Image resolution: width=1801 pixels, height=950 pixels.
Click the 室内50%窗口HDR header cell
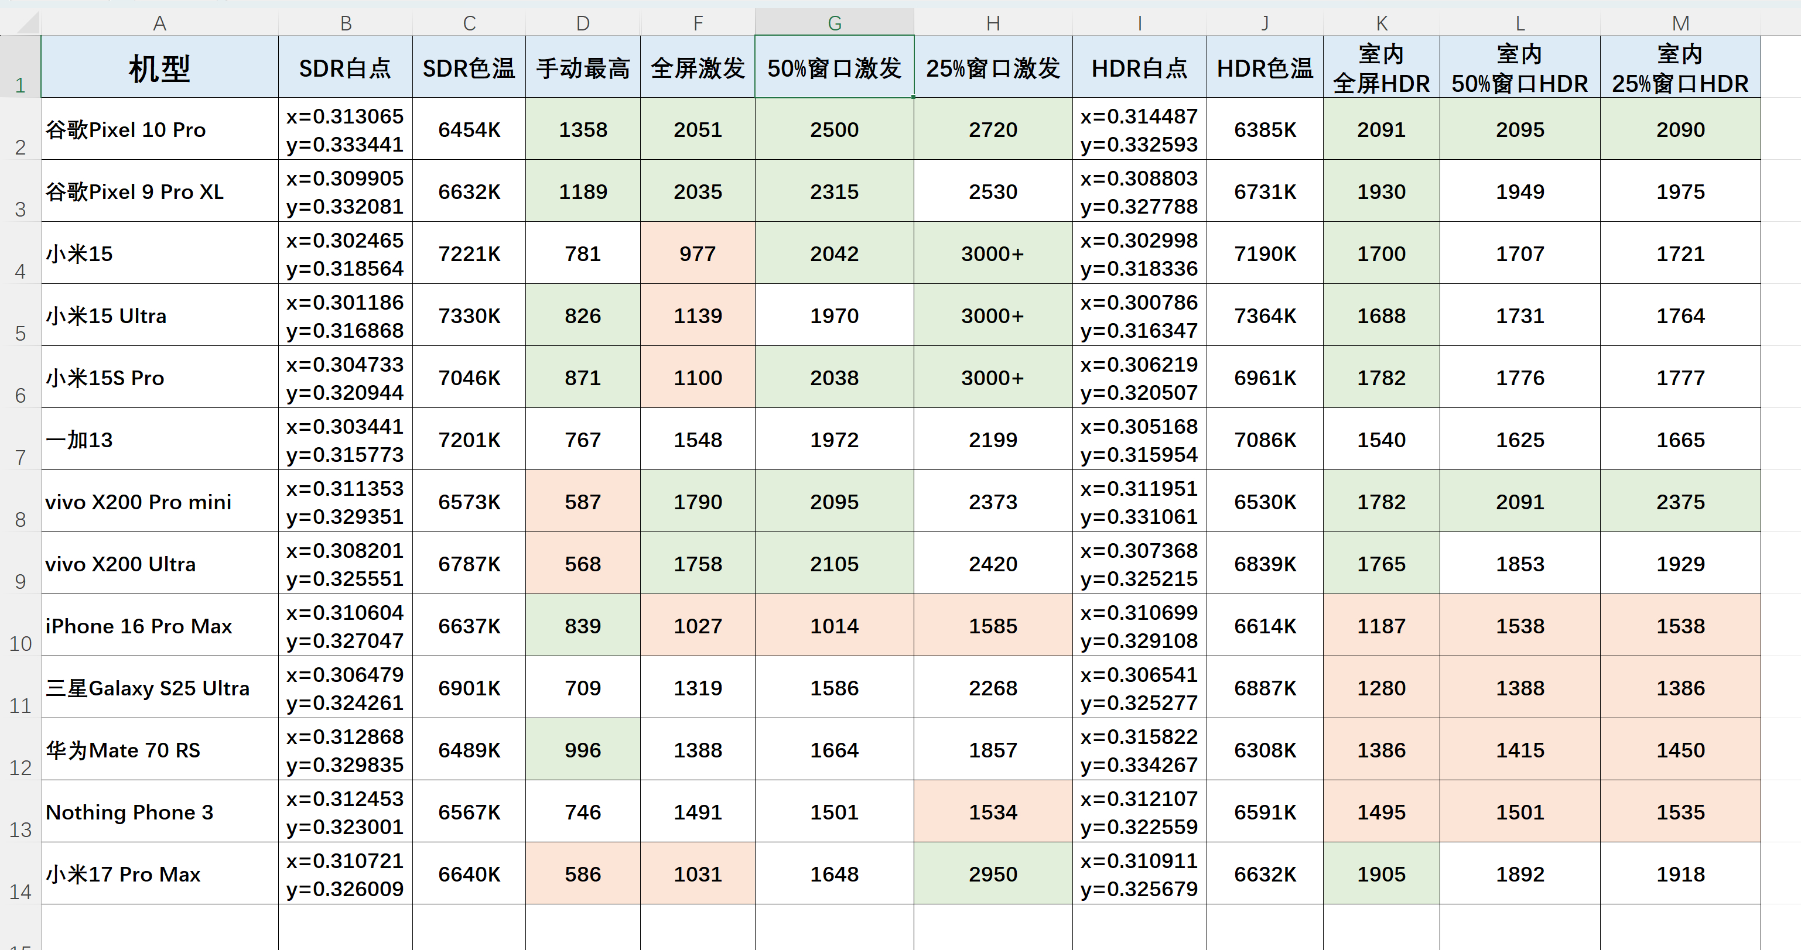click(x=1520, y=67)
